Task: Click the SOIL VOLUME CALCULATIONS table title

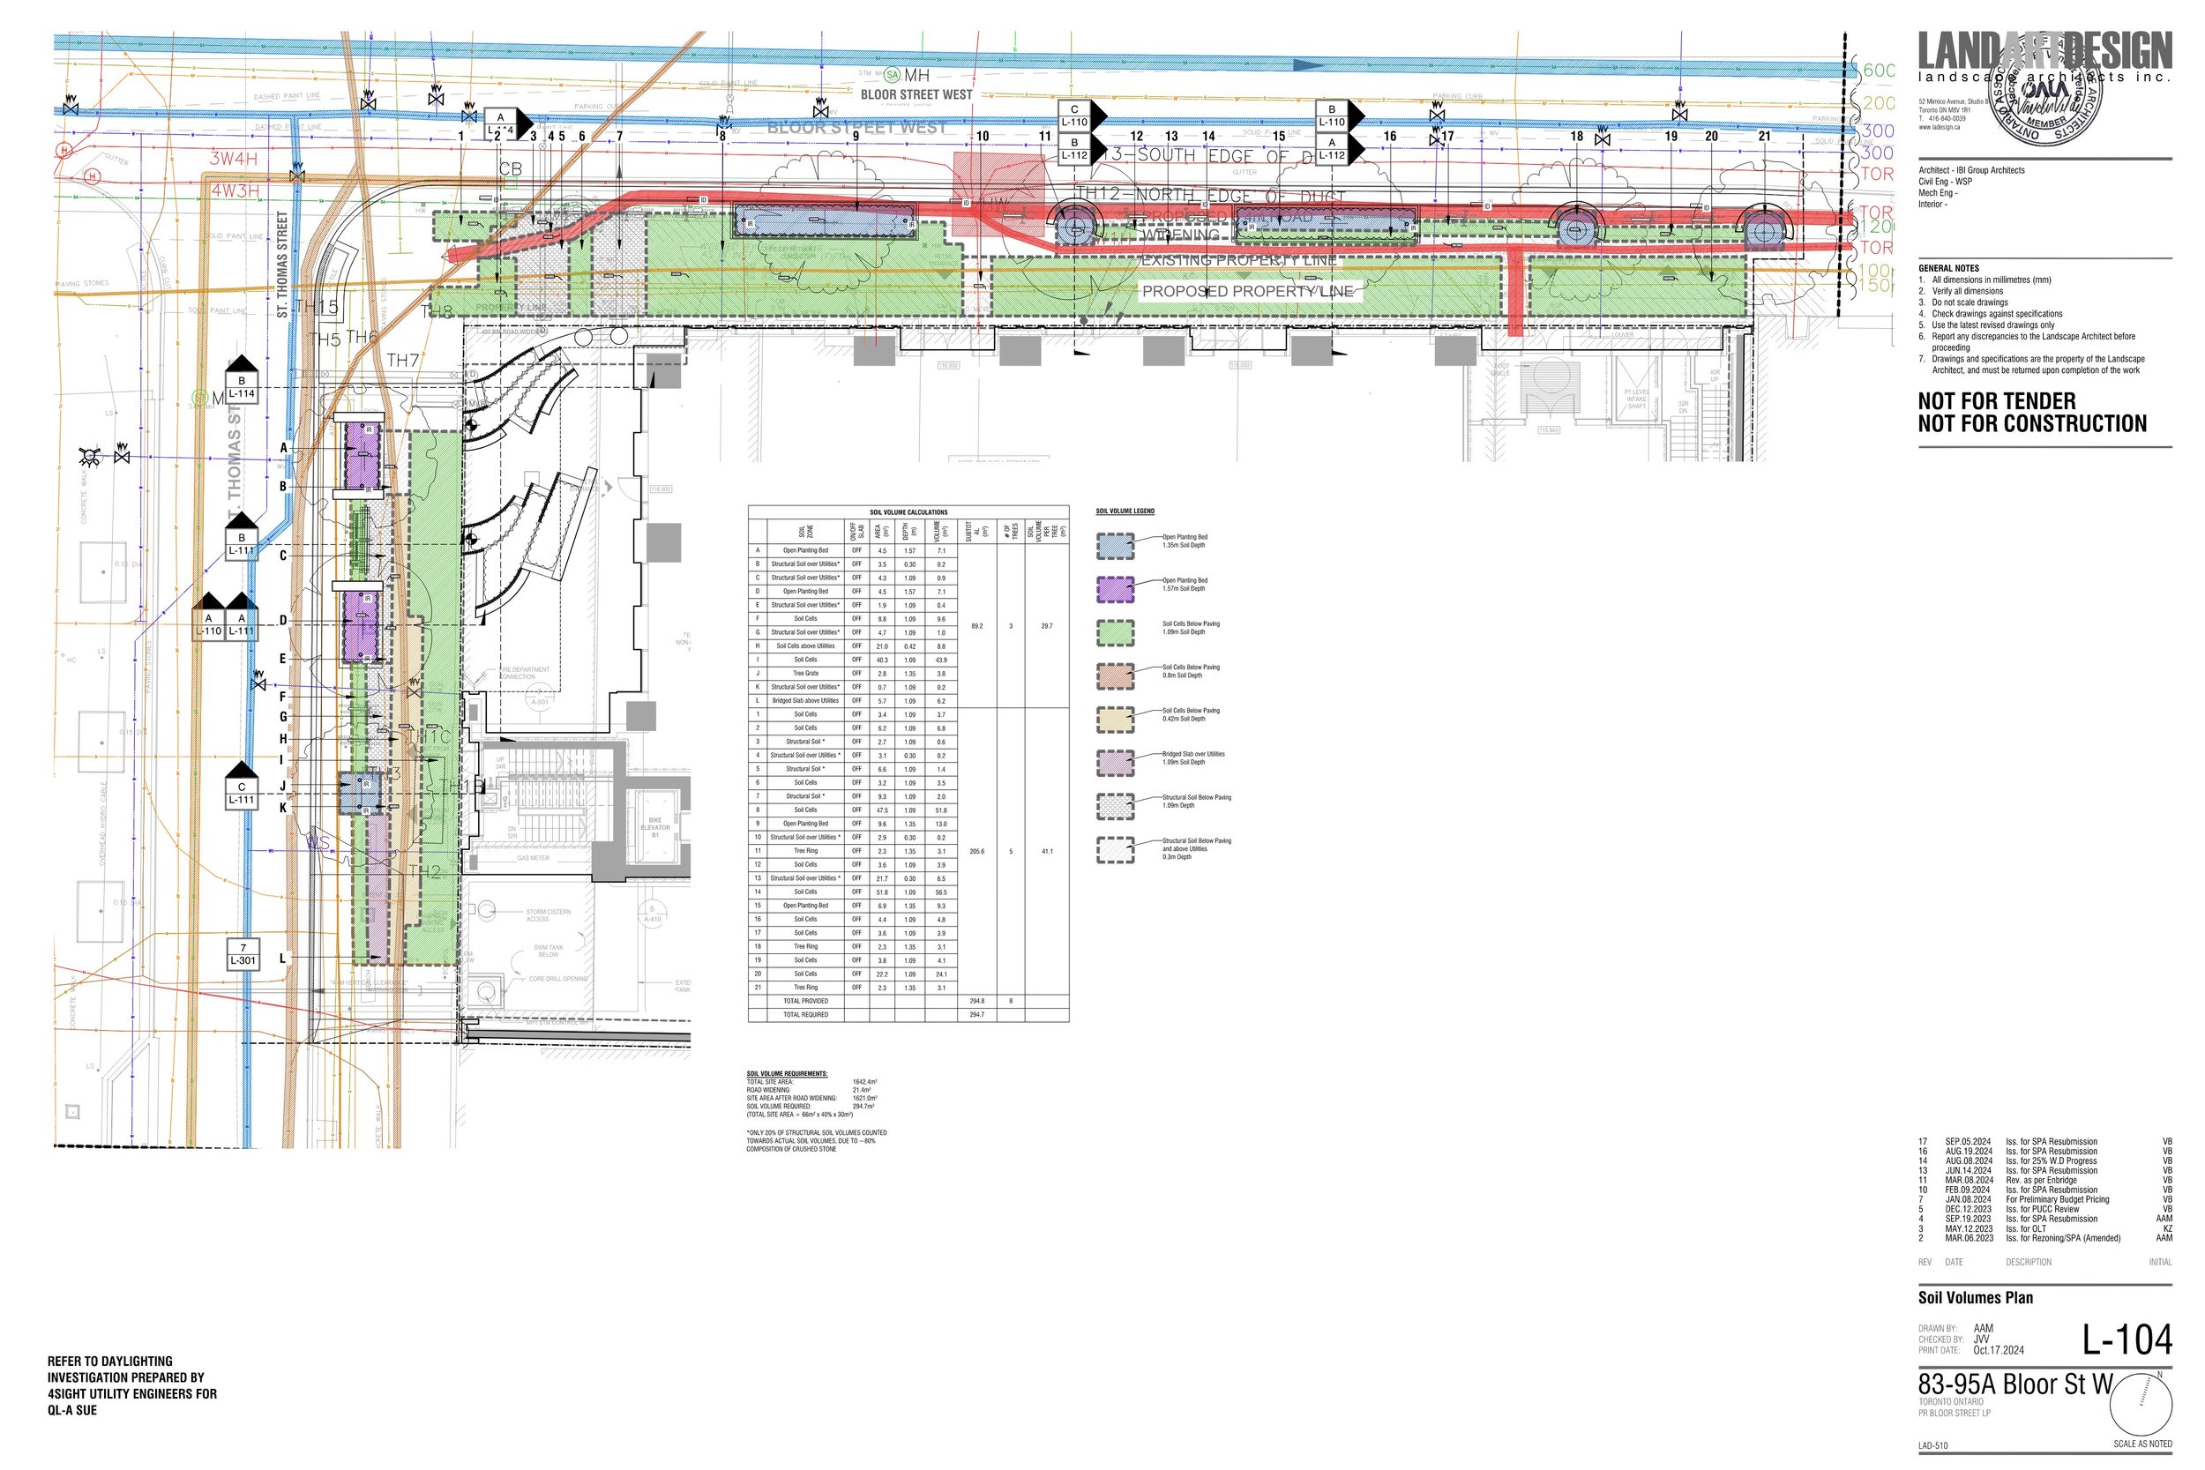Action: pos(908,511)
